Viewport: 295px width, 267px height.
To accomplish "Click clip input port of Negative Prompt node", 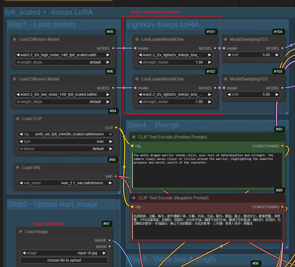I will (x=132, y=207).
